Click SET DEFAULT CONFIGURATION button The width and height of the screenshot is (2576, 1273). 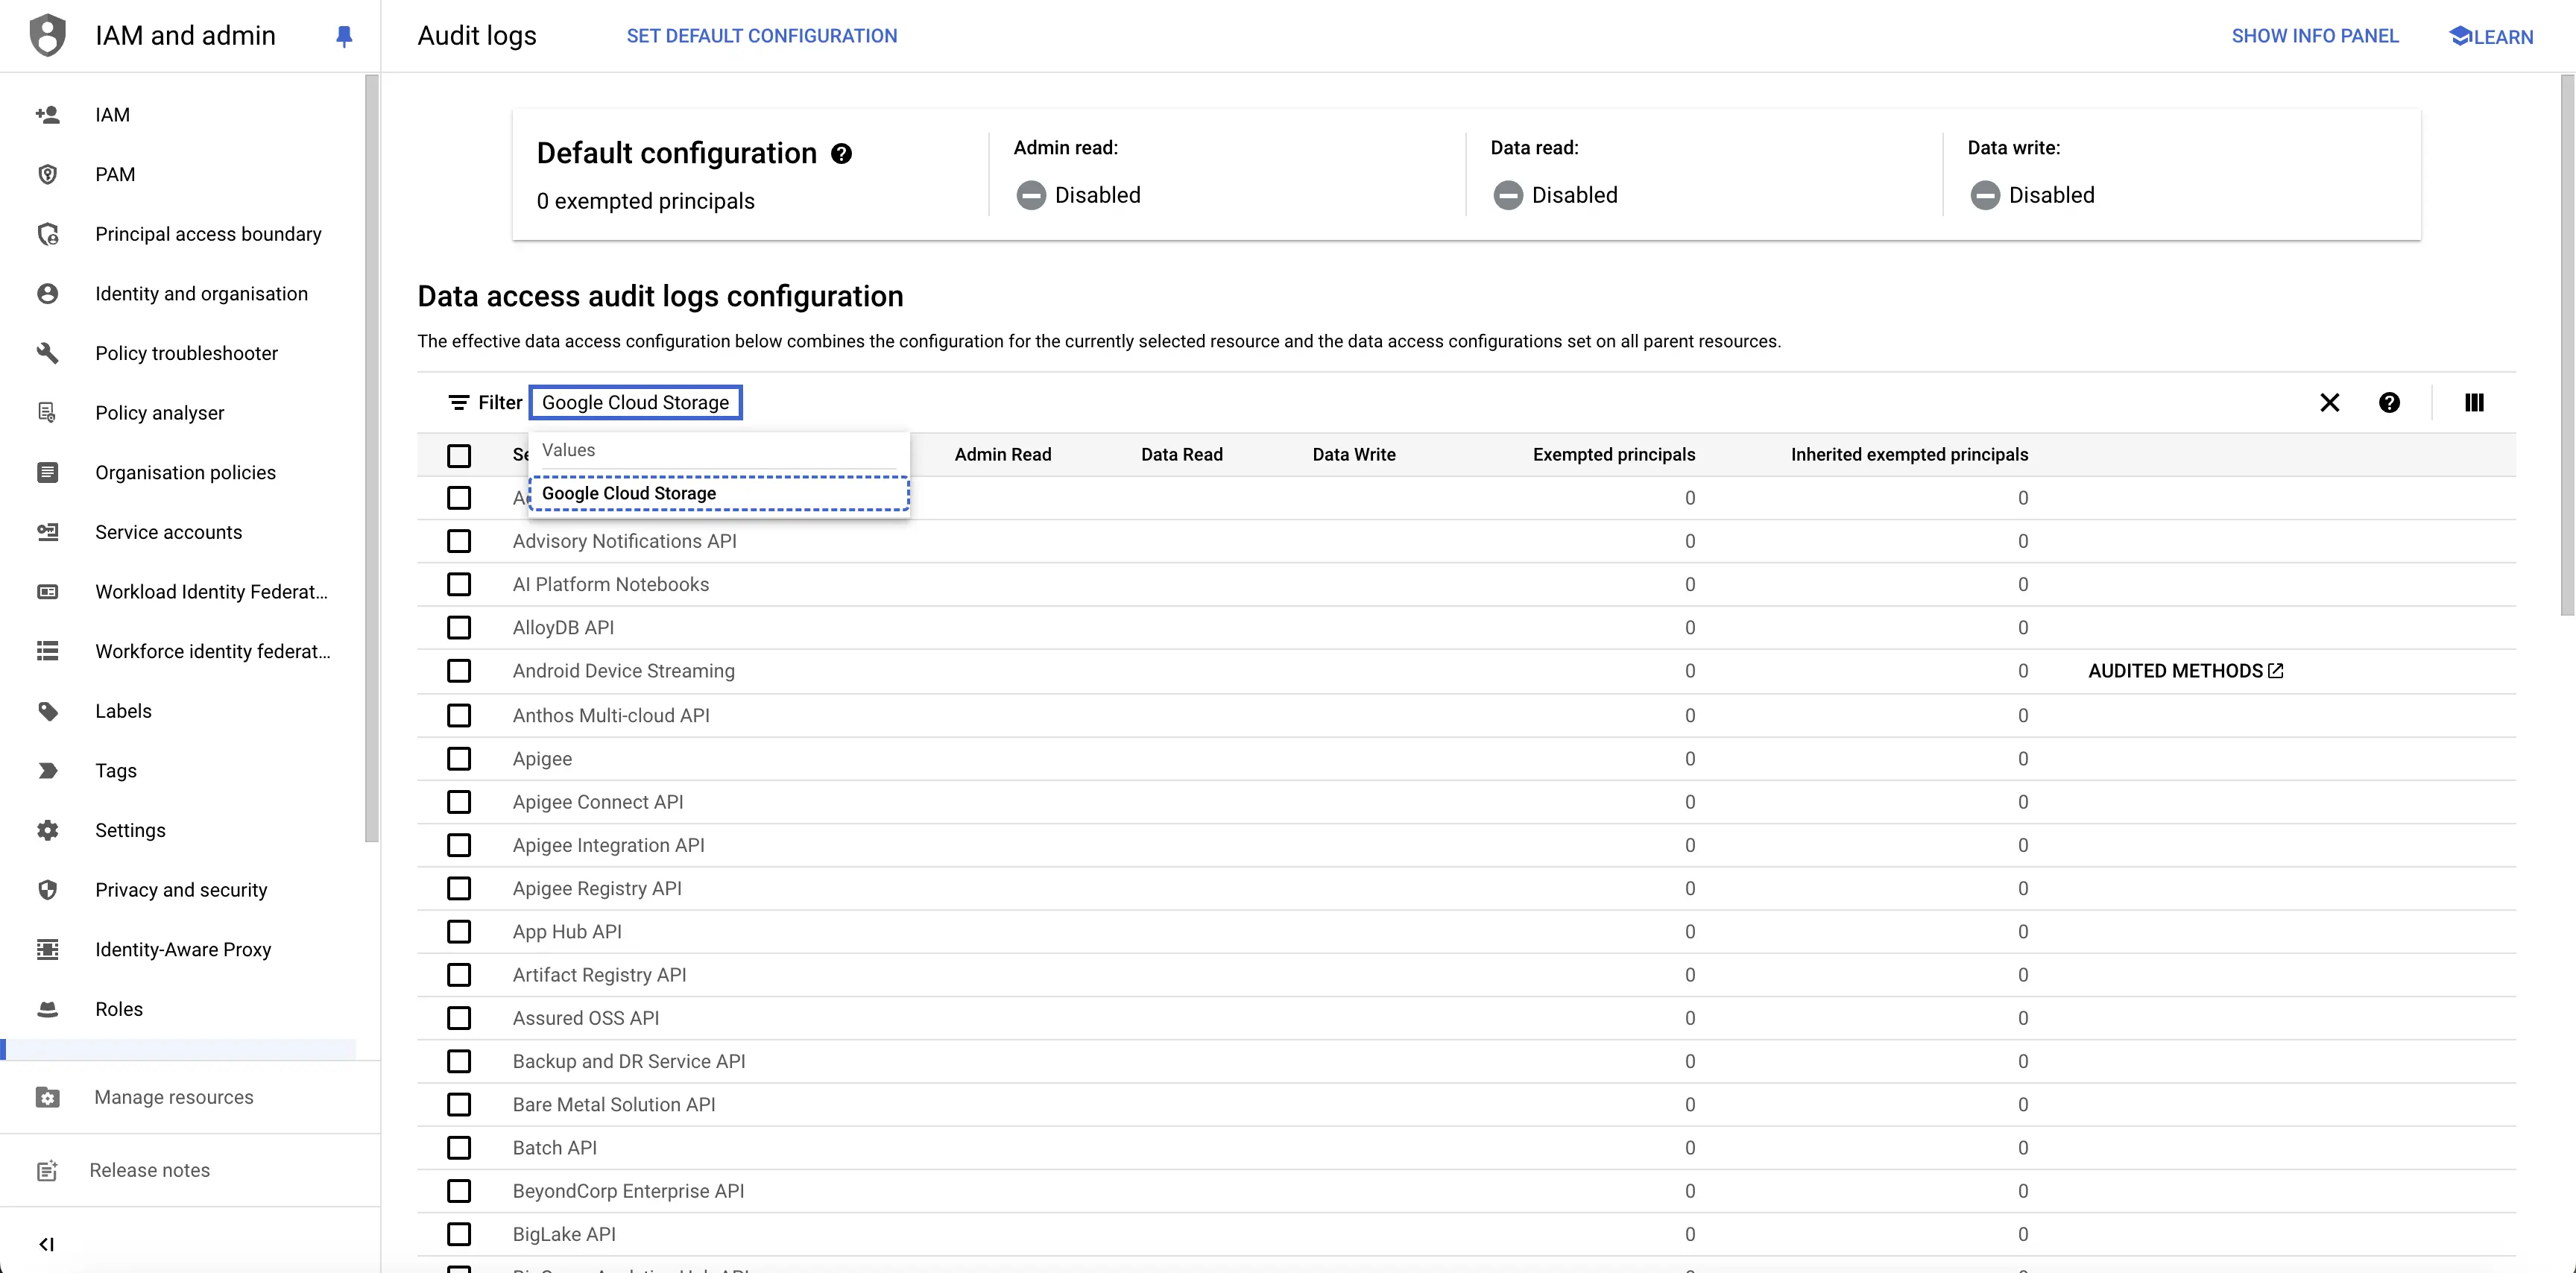[x=761, y=36]
